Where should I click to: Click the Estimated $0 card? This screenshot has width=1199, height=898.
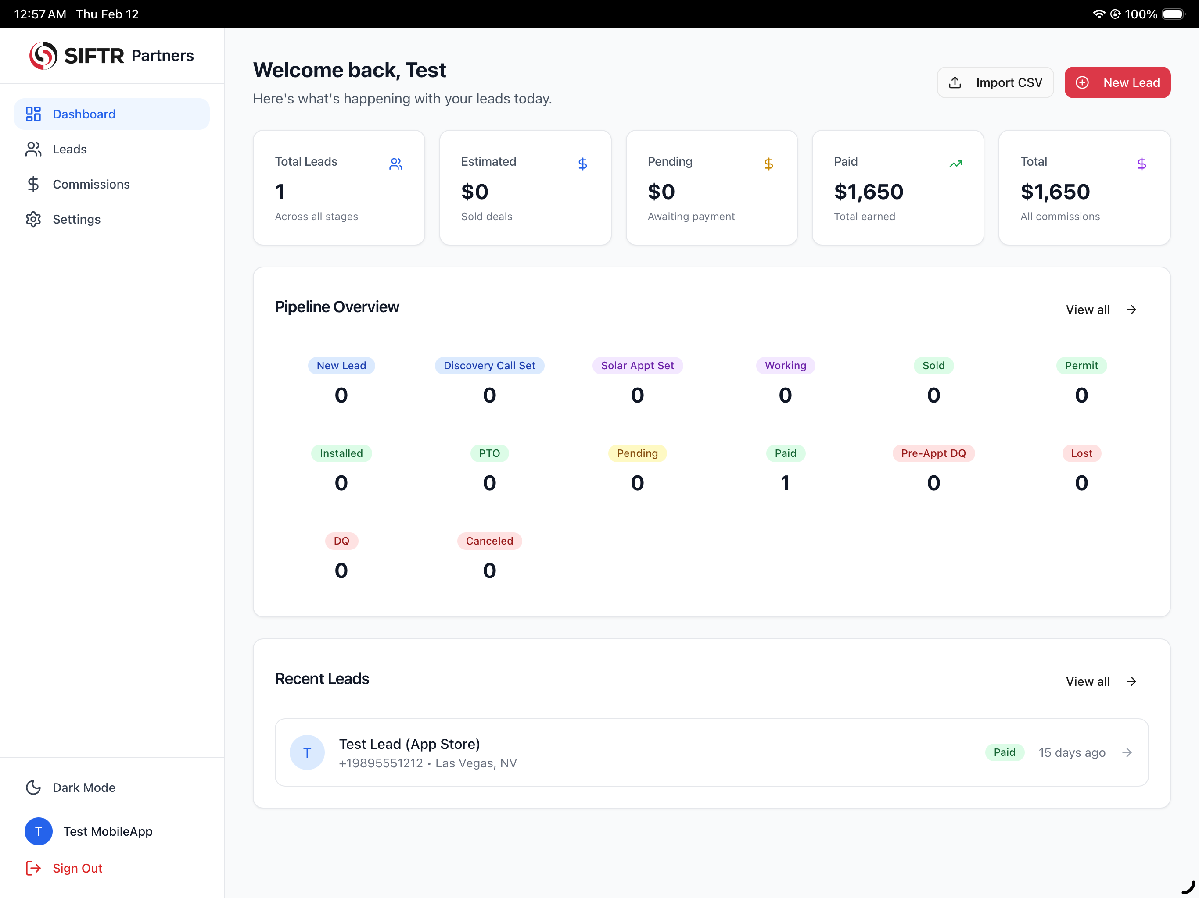(x=525, y=187)
